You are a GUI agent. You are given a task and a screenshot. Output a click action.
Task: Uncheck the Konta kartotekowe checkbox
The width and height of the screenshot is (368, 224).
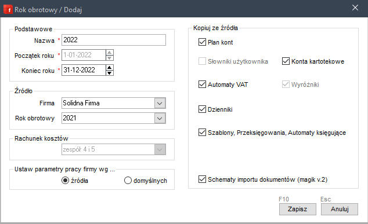click(286, 61)
